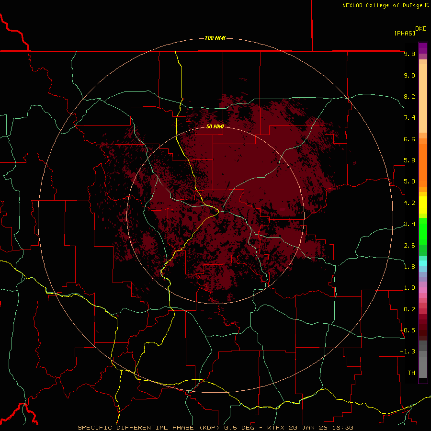
Task: Select the 3.4 legend value
Action: [x=409, y=224]
